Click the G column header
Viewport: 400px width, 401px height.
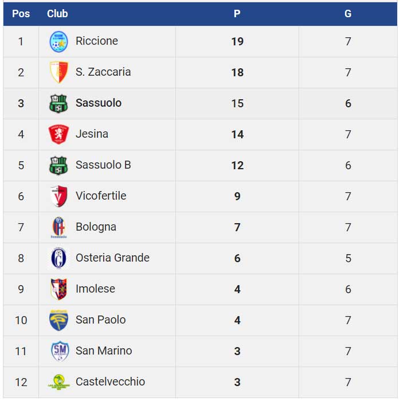pos(348,14)
